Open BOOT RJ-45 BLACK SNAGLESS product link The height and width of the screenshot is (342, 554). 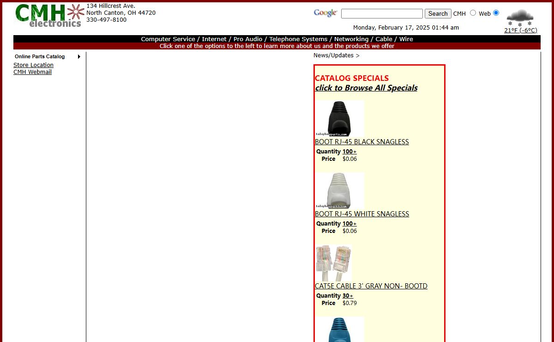pos(362,142)
